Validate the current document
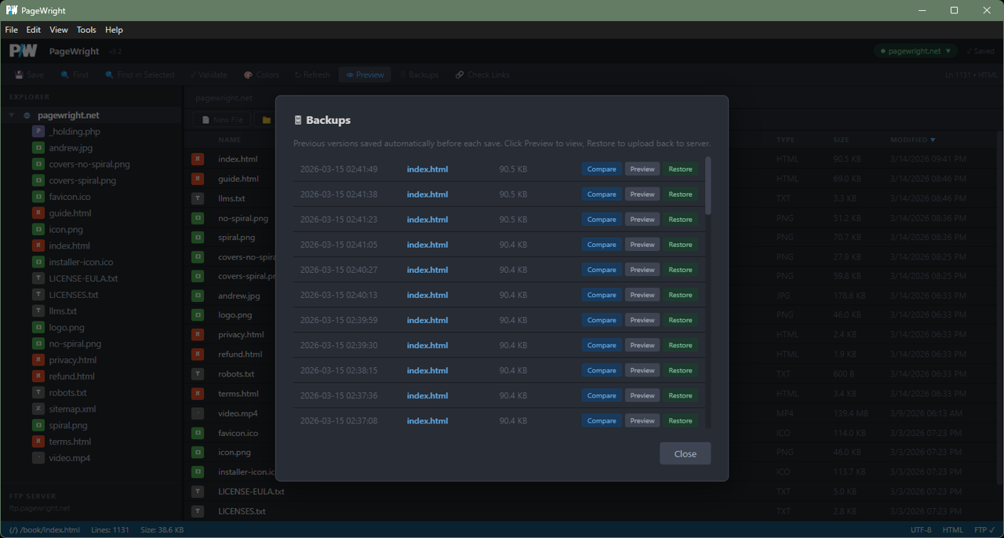 coord(208,75)
